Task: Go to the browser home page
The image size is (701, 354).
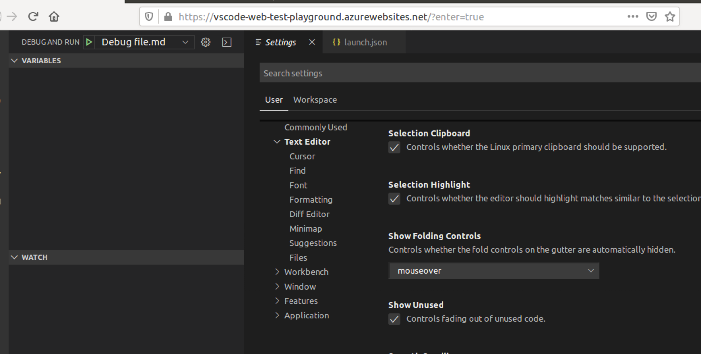Action: 54,16
